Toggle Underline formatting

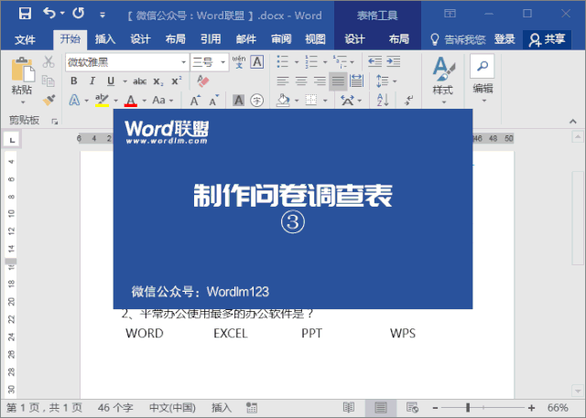pos(111,81)
